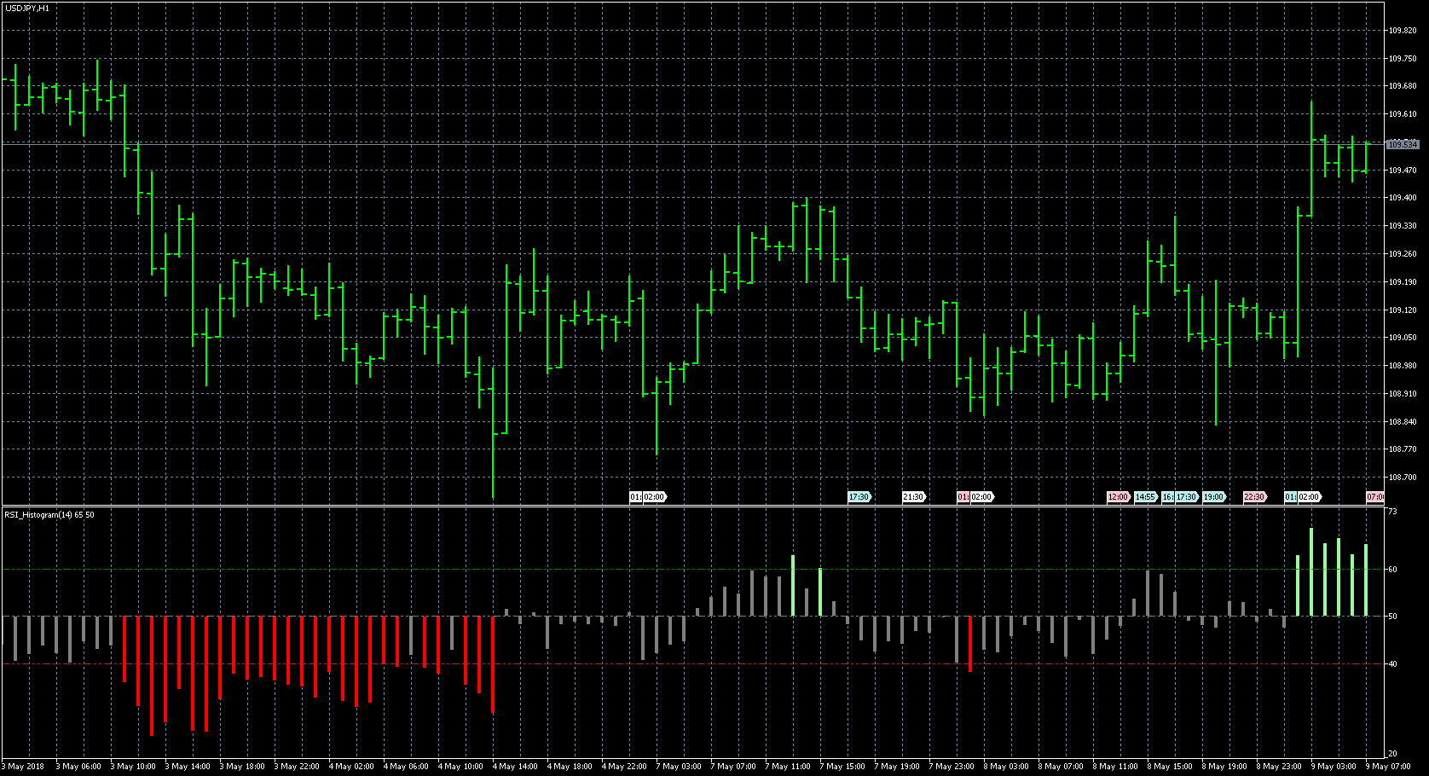
Task: Click the 109.820 price axis label
Action: [x=1403, y=31]
